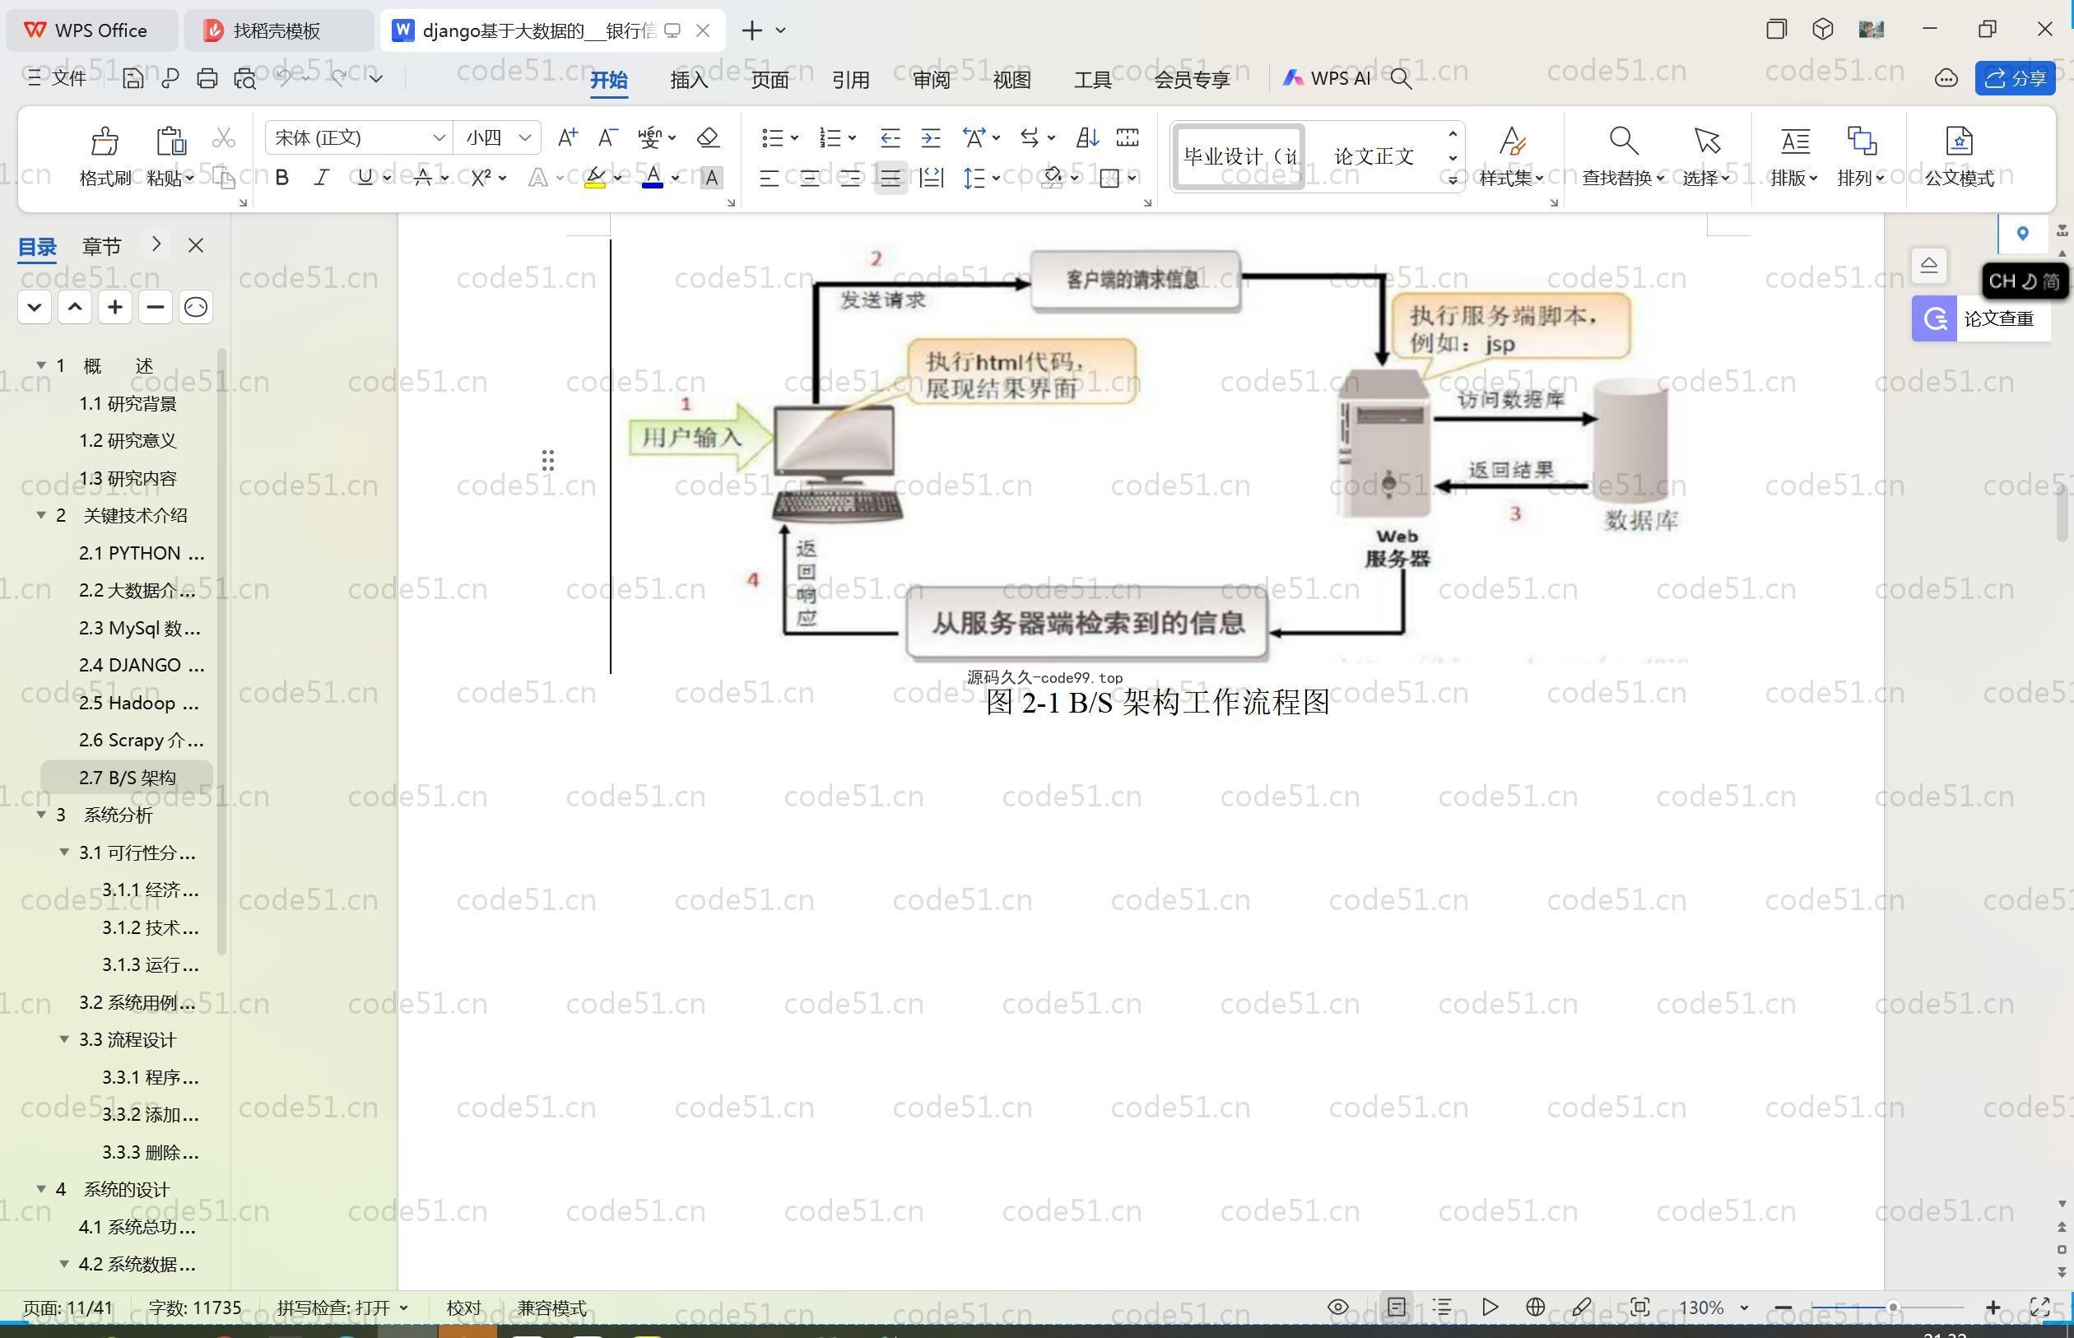
Task: Collapse section 3.3 流程设计 in outline
Action: tap(64, 1039)
